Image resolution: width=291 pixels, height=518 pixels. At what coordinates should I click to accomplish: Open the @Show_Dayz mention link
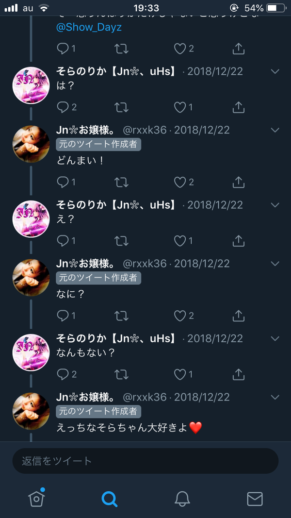[x=89, y=27]
